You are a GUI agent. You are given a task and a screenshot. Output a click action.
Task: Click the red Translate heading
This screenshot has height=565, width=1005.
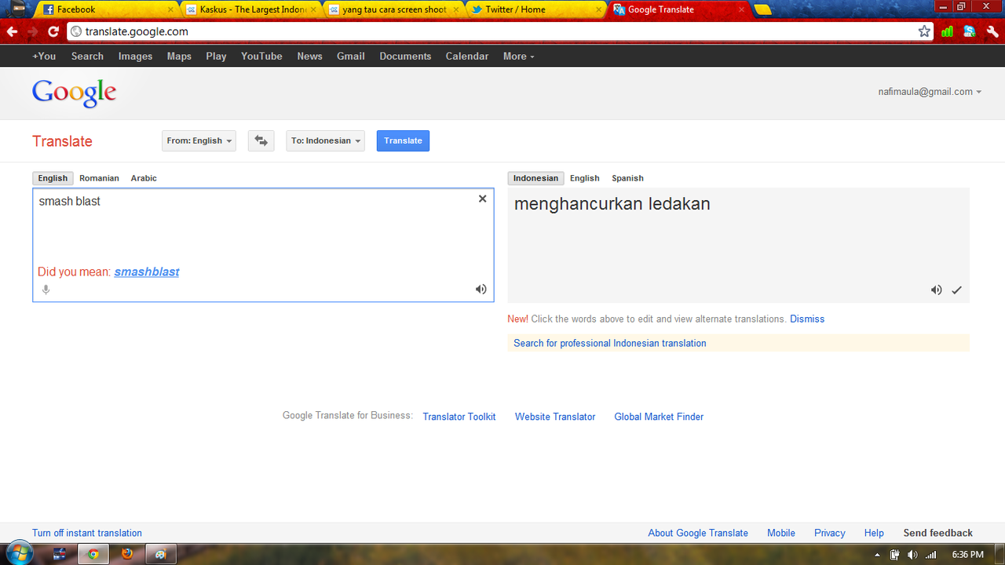(62, 141)
